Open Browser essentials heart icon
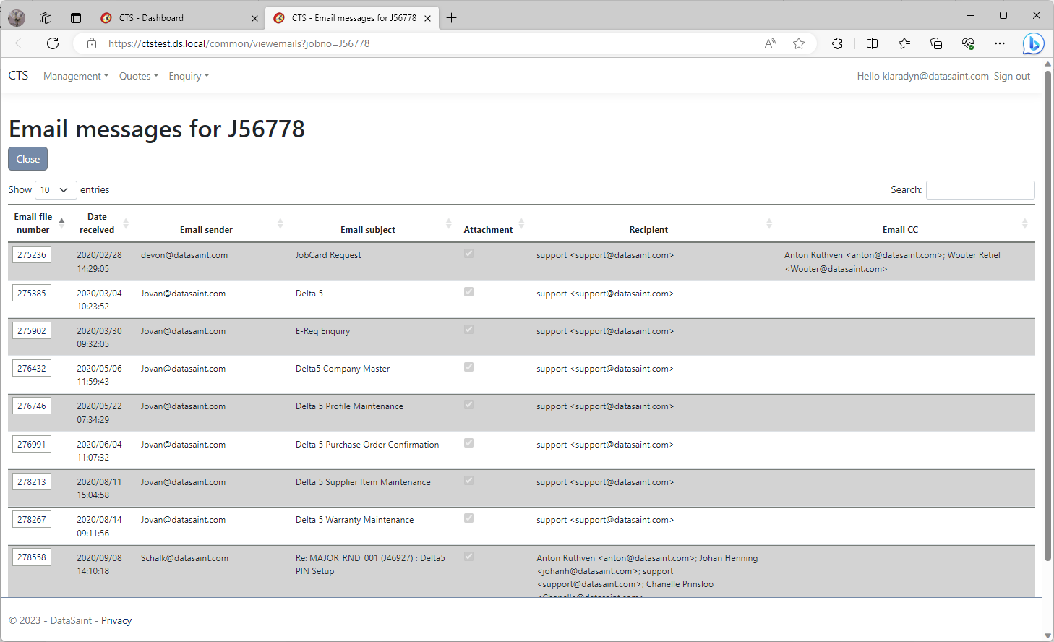 (968, 43)
